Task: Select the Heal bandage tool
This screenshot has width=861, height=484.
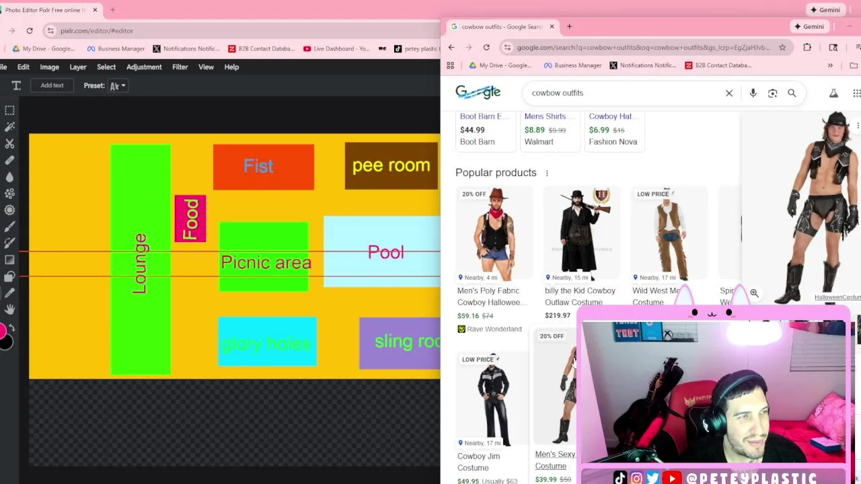Action: click(x=9, y=160)
